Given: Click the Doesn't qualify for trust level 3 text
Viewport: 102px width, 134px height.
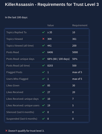Looking at the screenshot, I should 26,131.
